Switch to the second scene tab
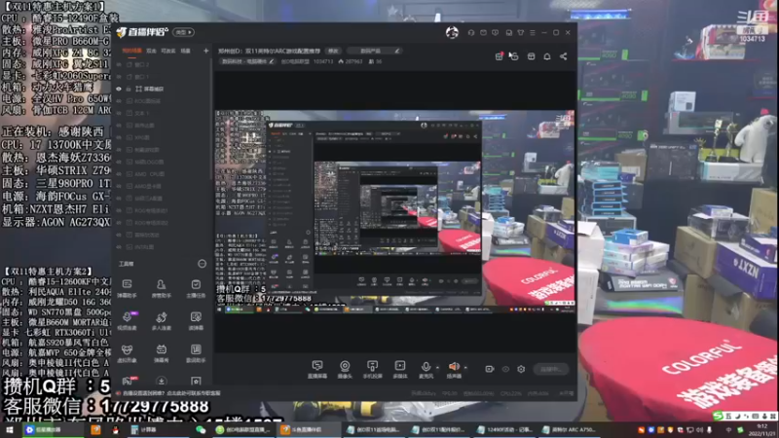Viewport: 779px width, 438px height. [152, 51]
